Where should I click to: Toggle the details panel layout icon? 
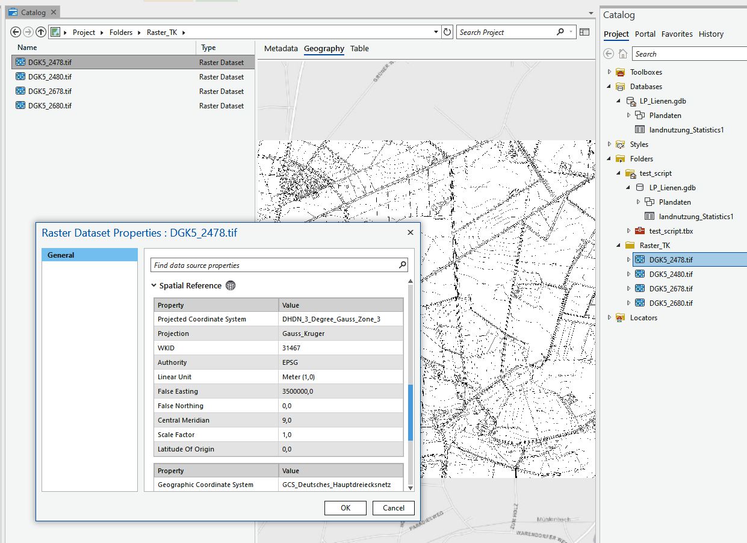[584, 33]
